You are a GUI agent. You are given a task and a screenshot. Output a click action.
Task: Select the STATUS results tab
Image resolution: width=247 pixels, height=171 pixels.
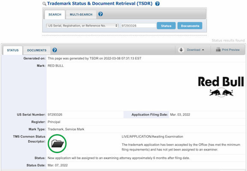[13, 50]
